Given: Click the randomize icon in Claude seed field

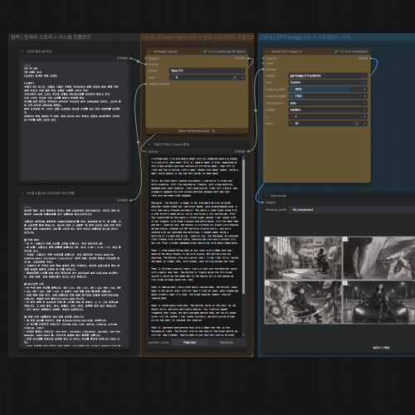Looking at the screenshot, I should pyautogui.click(x=235, y=77).
